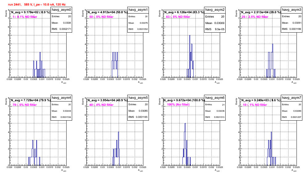Pick the magenta '63± 5% ND filter' label
The width and height of the screenshot is (307, 176).
[x=178, y=17]
